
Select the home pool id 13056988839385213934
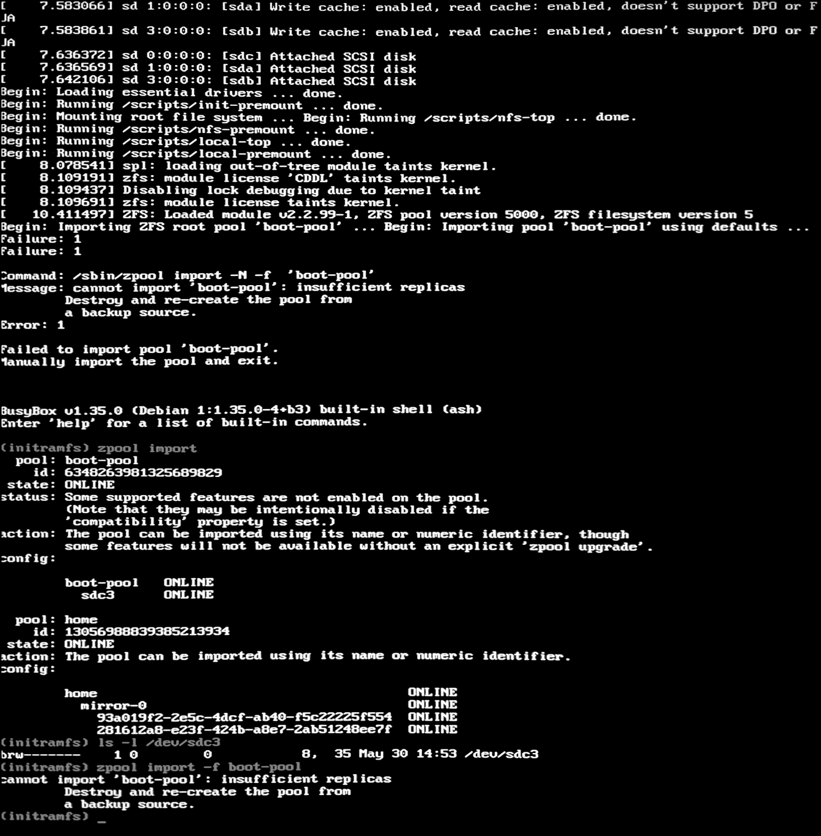point(147,632)
